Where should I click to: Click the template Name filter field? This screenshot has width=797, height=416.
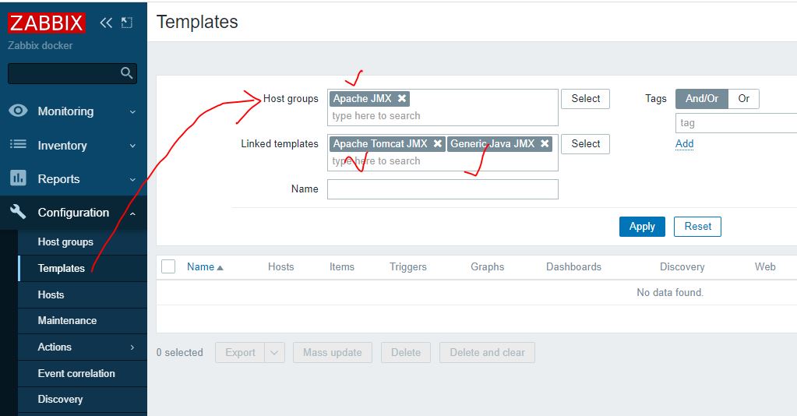[x=443, y=189]
